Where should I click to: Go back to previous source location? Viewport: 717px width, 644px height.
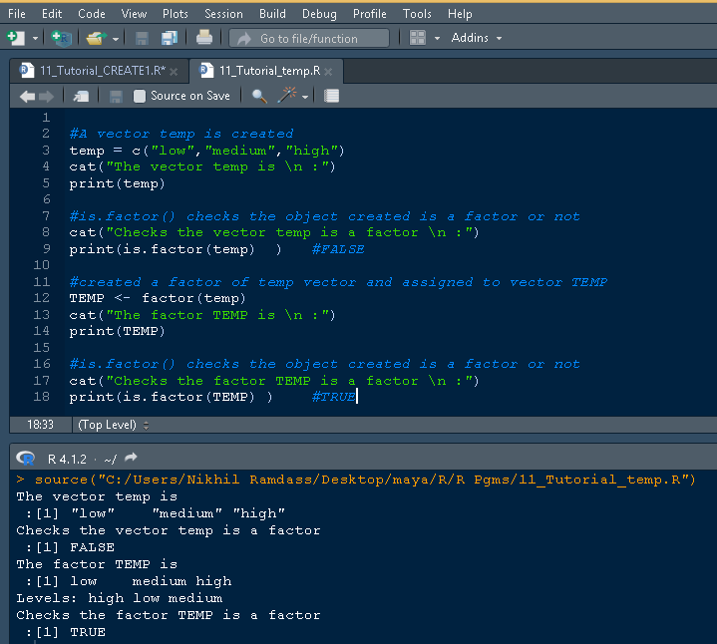click(x=26, y=96)
